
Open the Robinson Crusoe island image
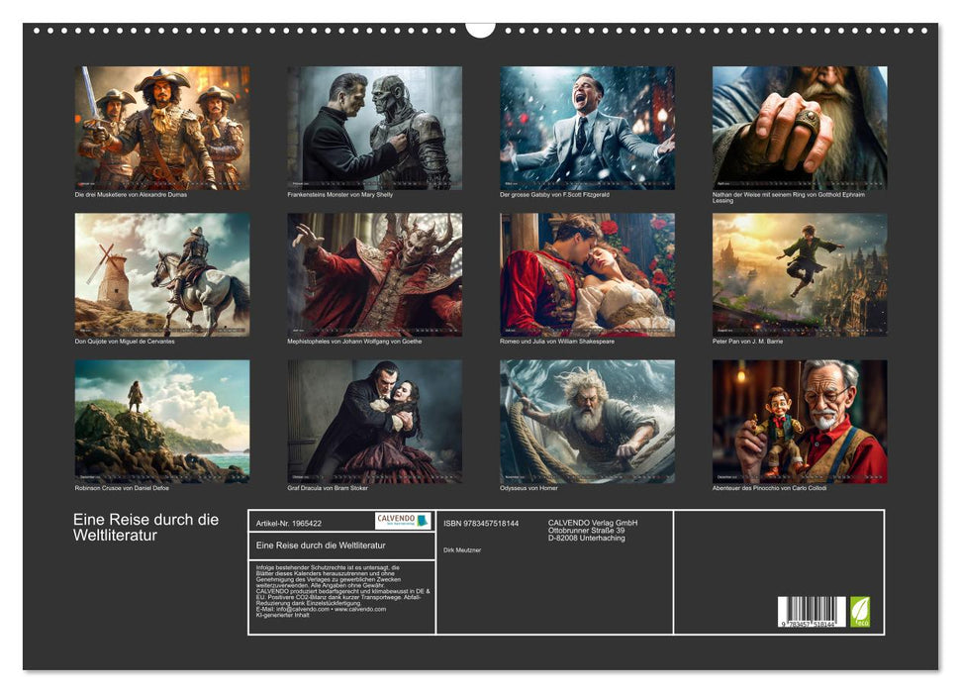162,421
